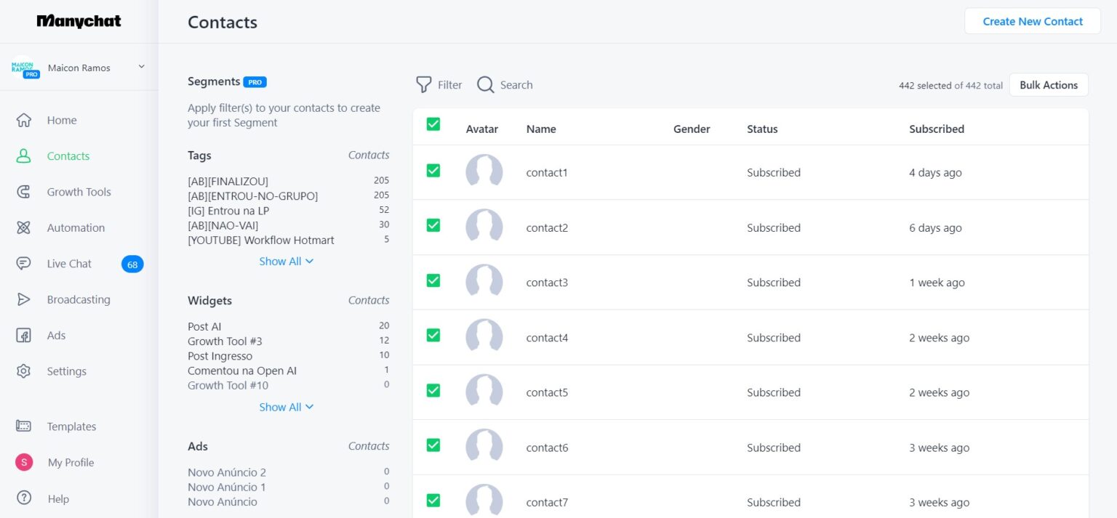The height and width of the screenshot is (518, 1117).
Task: Open the Filter tool above the contact list
Action: (x=439, y=85)
